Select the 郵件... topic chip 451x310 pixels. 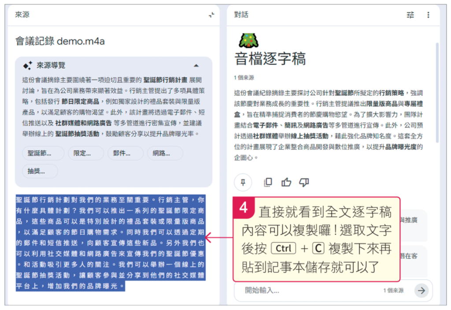tap(126, 153)
